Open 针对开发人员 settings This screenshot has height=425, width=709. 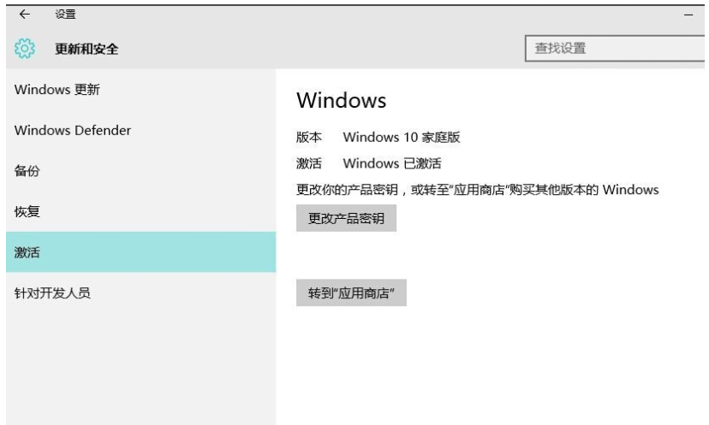pyautogui.click(x=52, y=293)
